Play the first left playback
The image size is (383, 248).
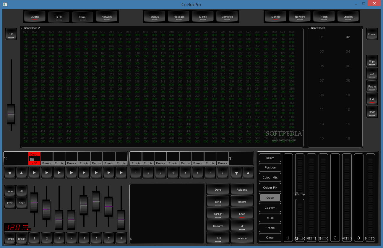[34, 173]
